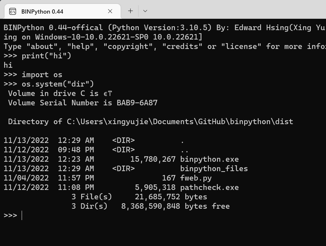Click the print("hi") command line
This screenshot has width=326, height=246.
[x=46, y=56]
